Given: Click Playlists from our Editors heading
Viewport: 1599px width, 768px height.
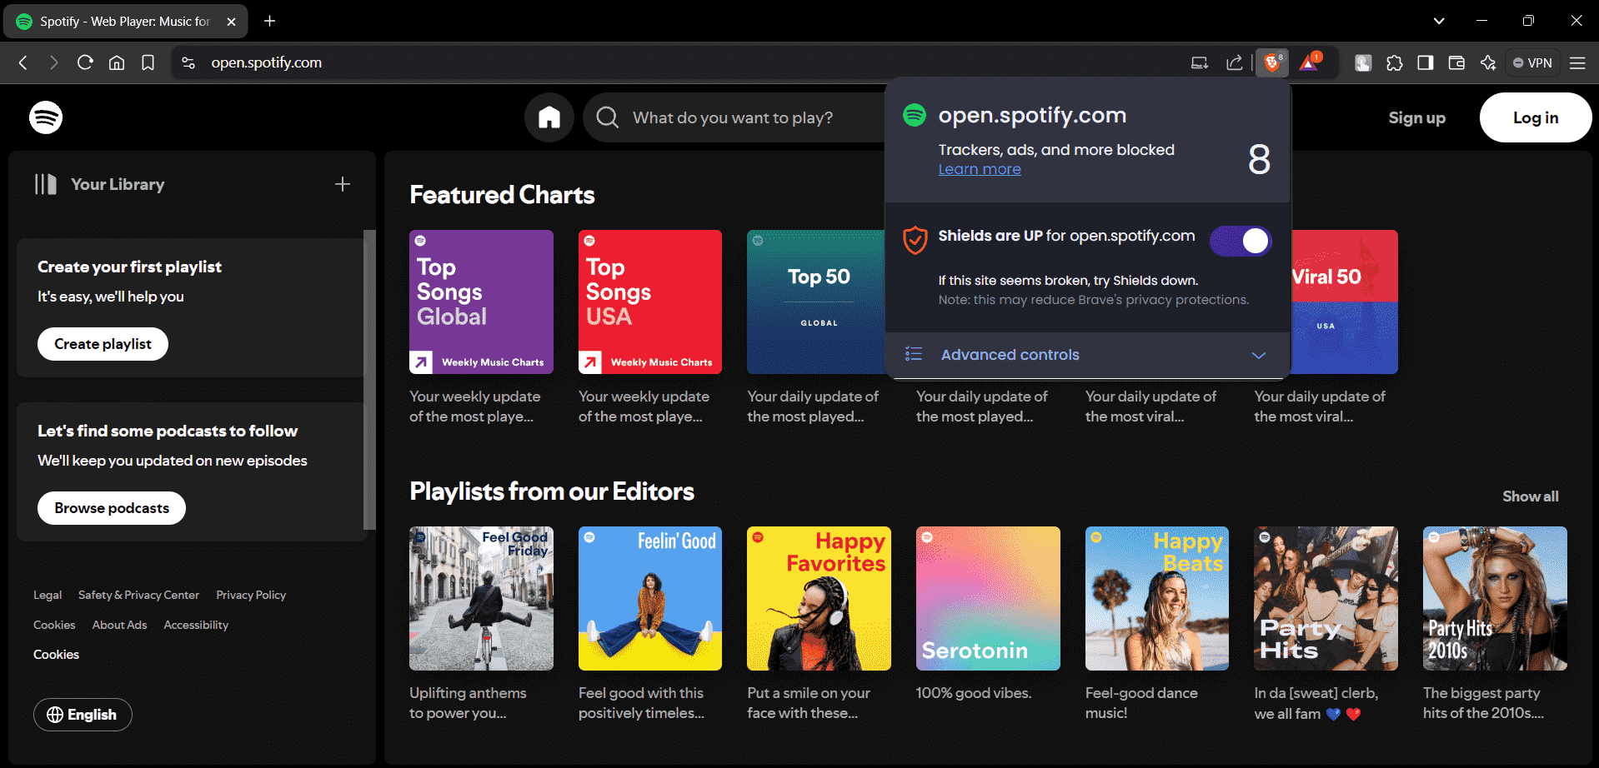Looking at the screenshot, I should [552, 491].
